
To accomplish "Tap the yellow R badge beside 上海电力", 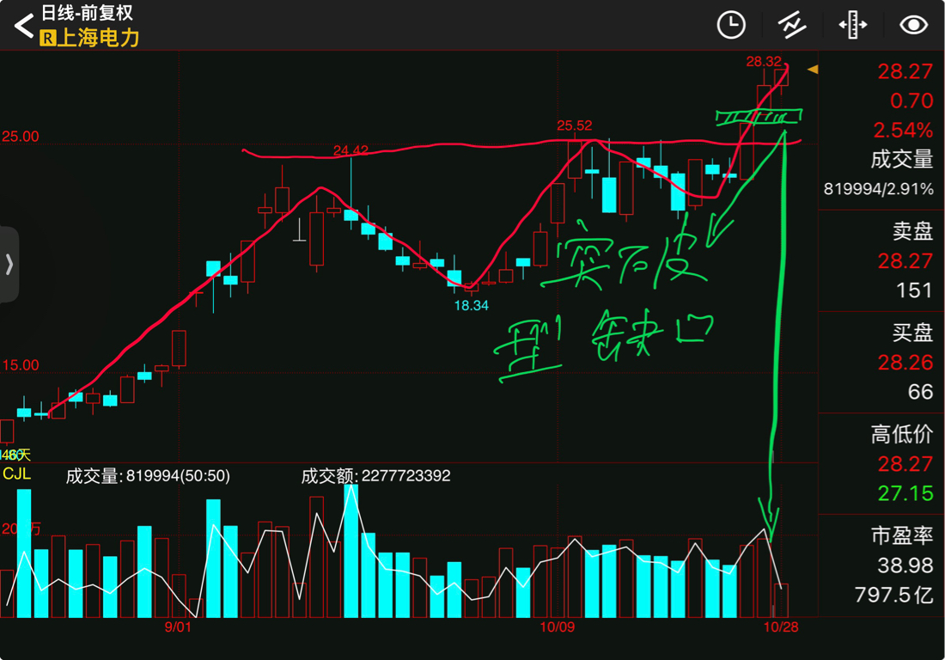I will [x=47, y=39].
